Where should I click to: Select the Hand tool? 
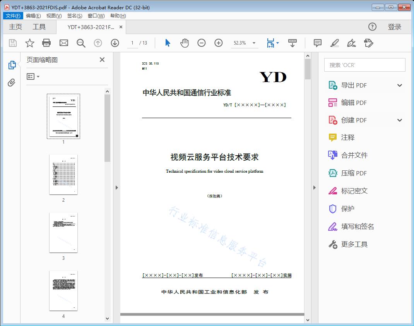coord(185,43)
